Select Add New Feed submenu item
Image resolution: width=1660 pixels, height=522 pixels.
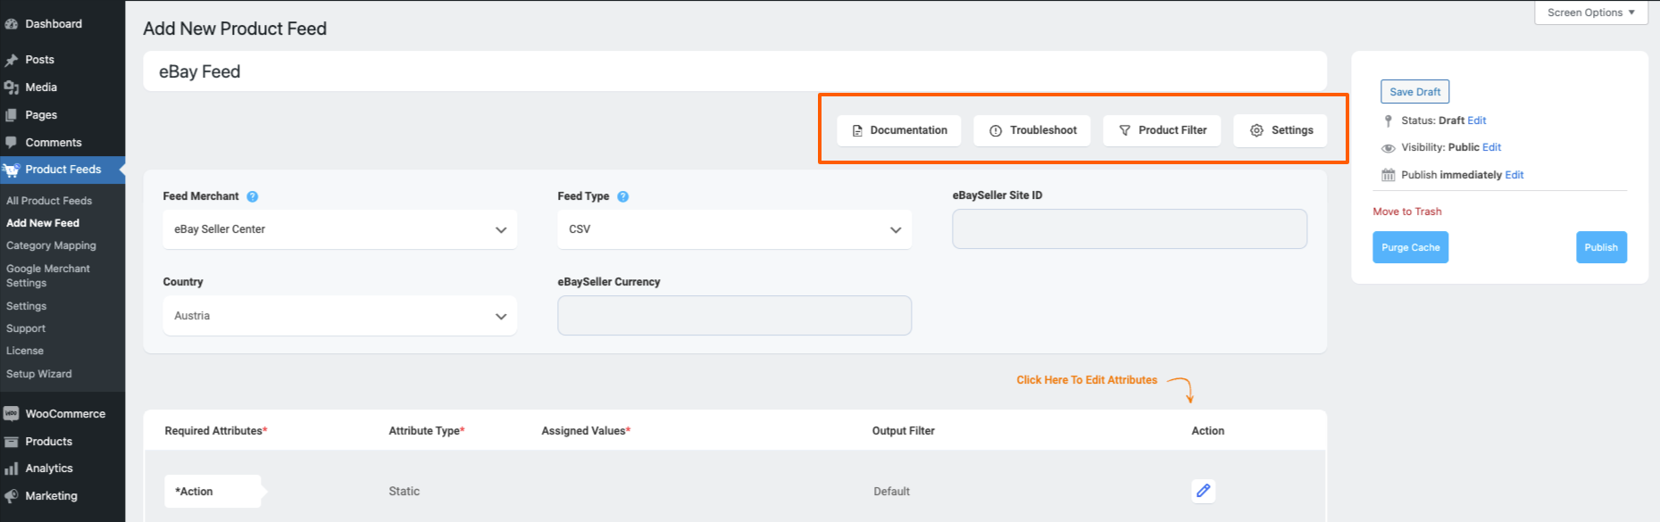pyautogui.click(x=43, y=223)
